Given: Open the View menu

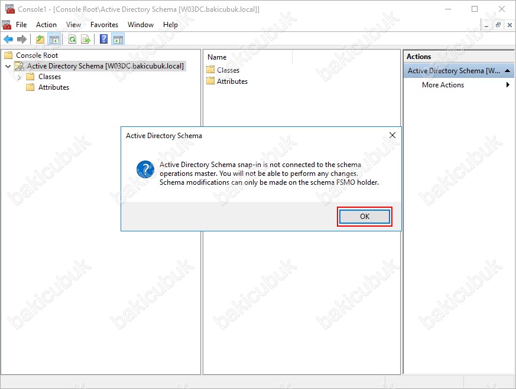Looking at the screenshot, I should pos(73,25).
